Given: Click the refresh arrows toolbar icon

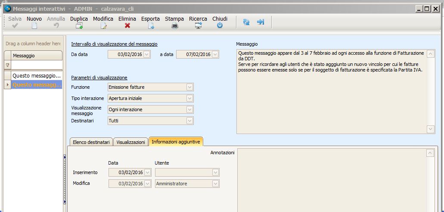Looking at the screenshot, I should pos(246,22).
